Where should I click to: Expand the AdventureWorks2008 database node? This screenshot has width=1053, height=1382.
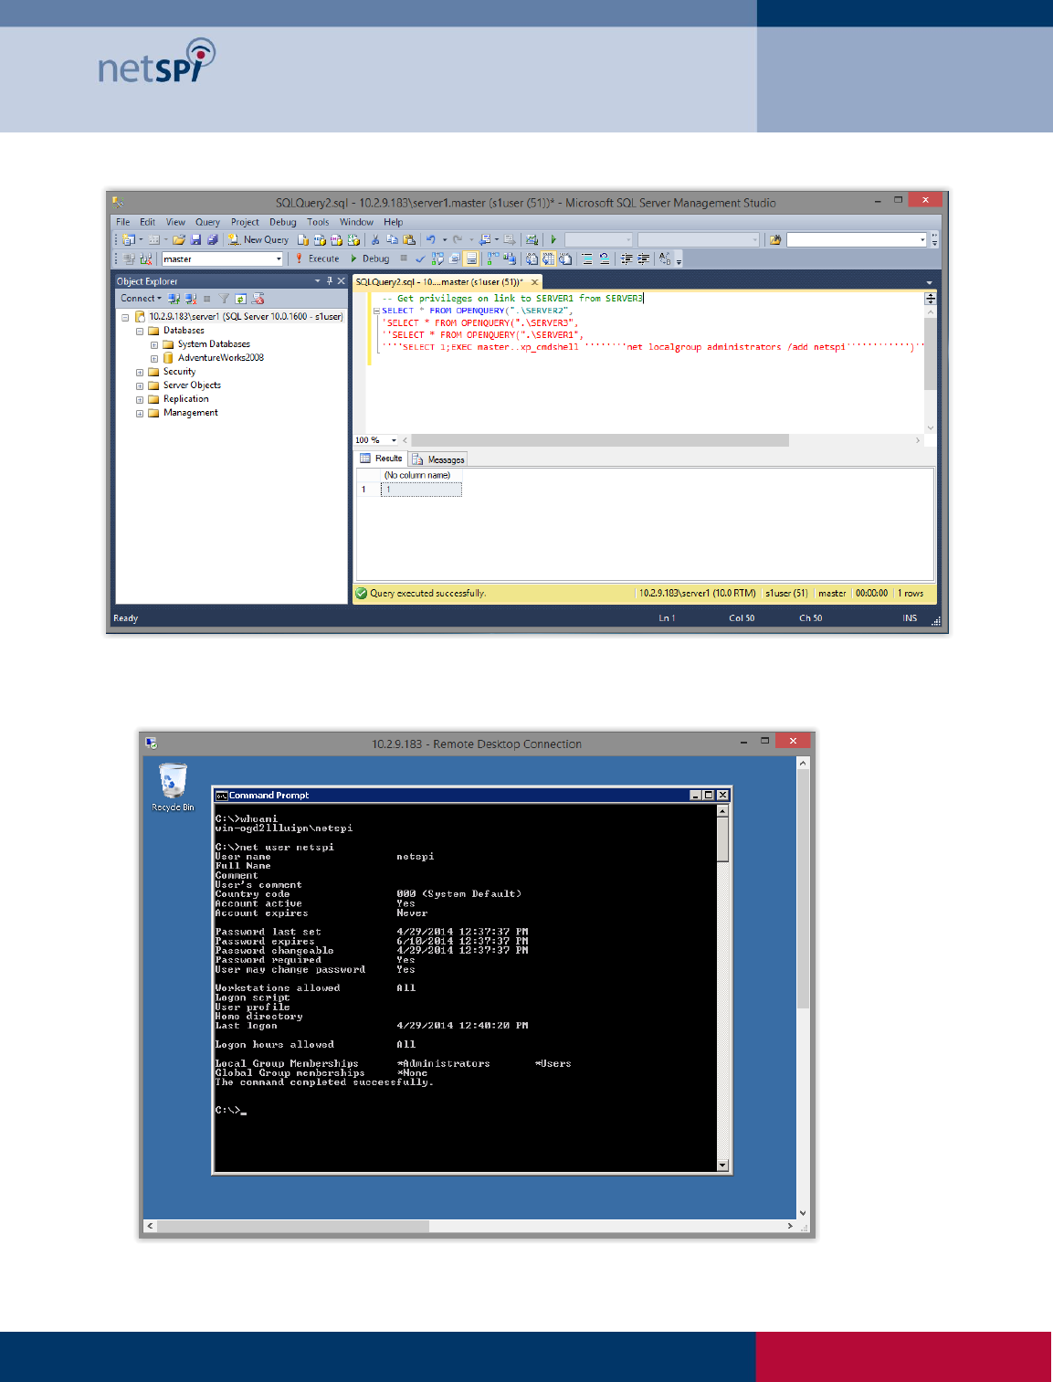coord(154,358)
